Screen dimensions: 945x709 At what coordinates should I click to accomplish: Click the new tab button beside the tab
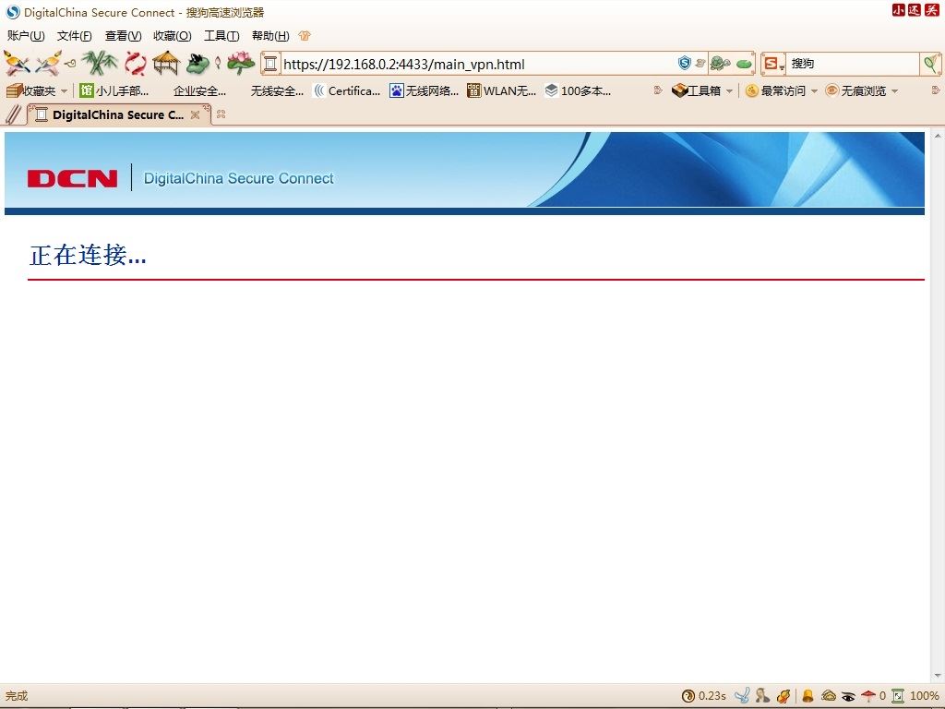[x=221, y=114]
